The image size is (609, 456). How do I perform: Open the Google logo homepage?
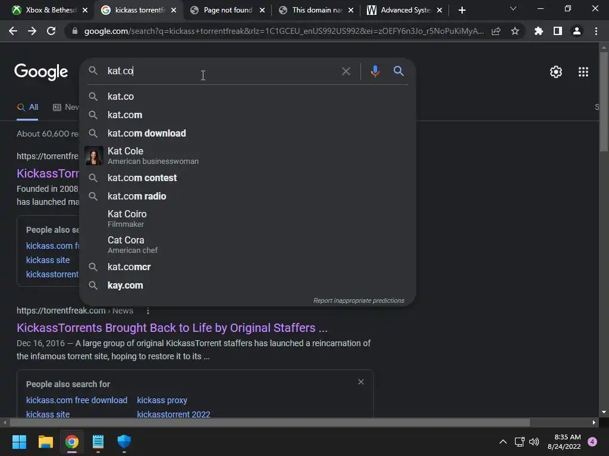point(41,72)
